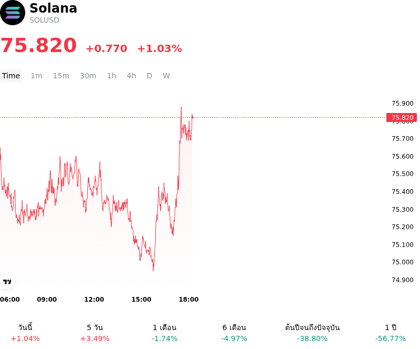
Task: Select the 5 วัน performance range
Action: (95, 333)
